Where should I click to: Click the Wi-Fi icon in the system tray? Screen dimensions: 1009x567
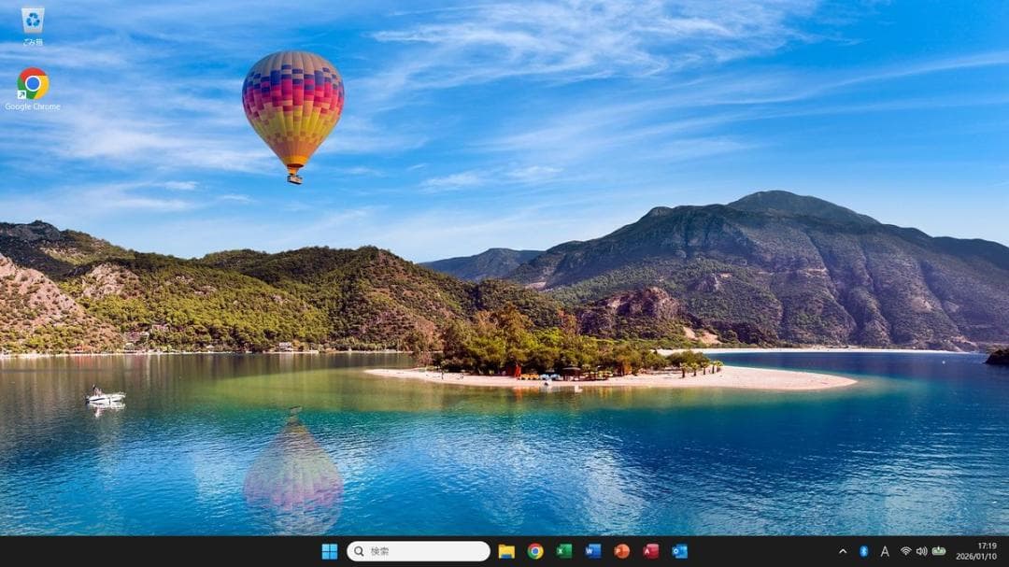click(x=906, y=551)
